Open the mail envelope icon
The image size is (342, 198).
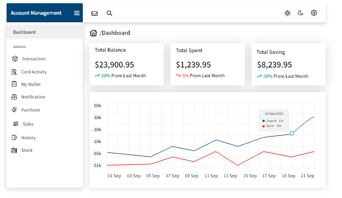click(94, 14)
